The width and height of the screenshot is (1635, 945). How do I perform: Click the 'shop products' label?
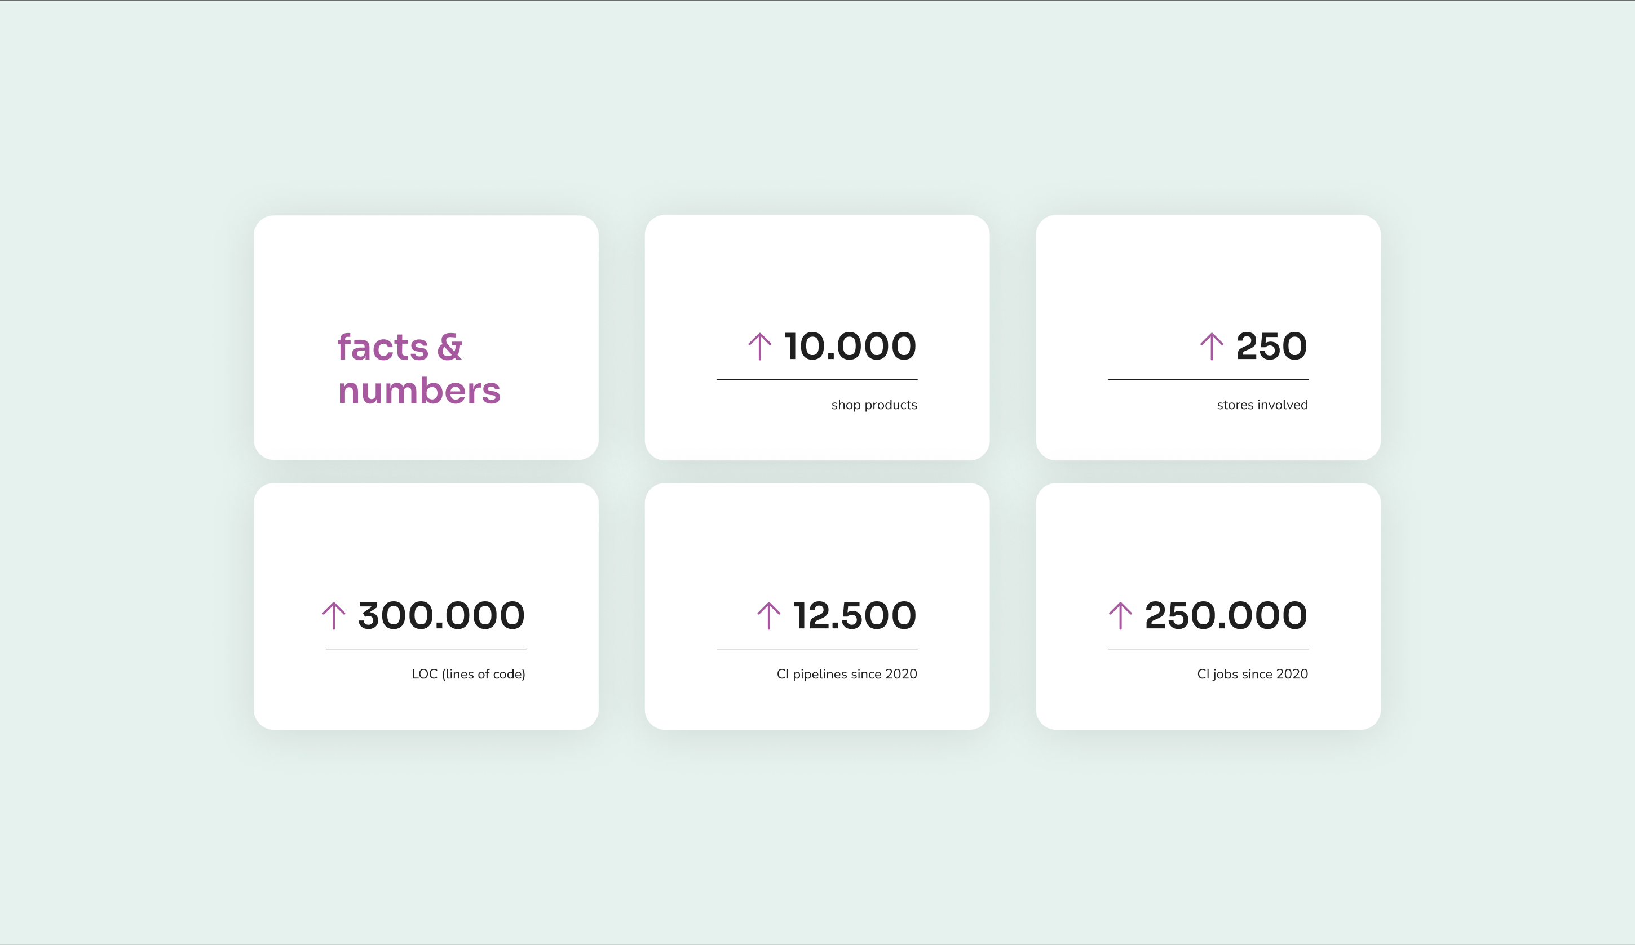coord(874,405)
